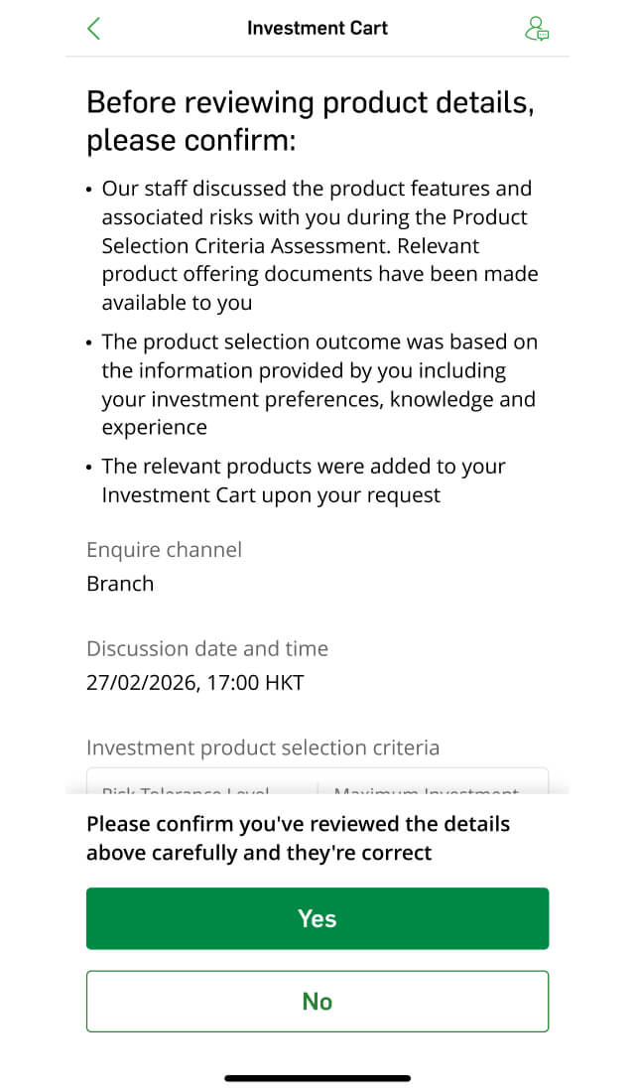Tap the Branch channel value
The height and width of the screenshot is (1092, 635).
[x=120, y=584]
